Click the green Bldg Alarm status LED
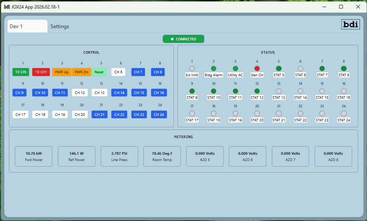The image size is (367, 221). coord(214,68)
